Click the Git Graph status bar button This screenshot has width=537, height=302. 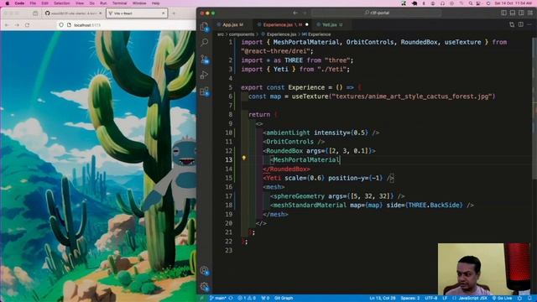click(284, 299)
